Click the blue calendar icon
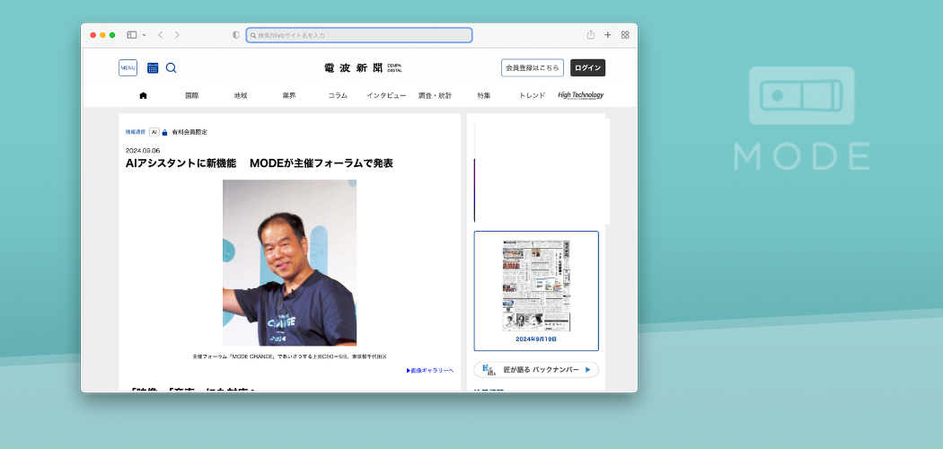 [153, 67]
